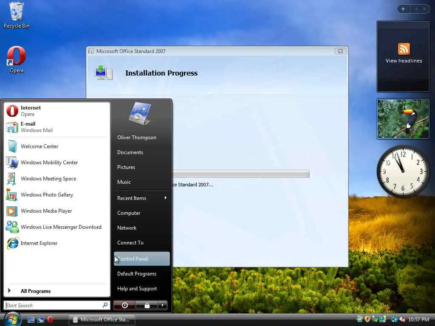Open Welcome Center from the start menu
Image resolution: width=435 pixels, height=326 pixels.
(x=57, y=146)
